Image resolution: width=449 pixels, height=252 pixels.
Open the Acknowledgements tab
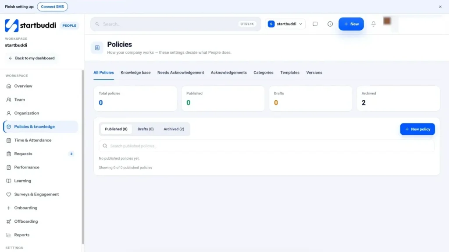[228, 73]
